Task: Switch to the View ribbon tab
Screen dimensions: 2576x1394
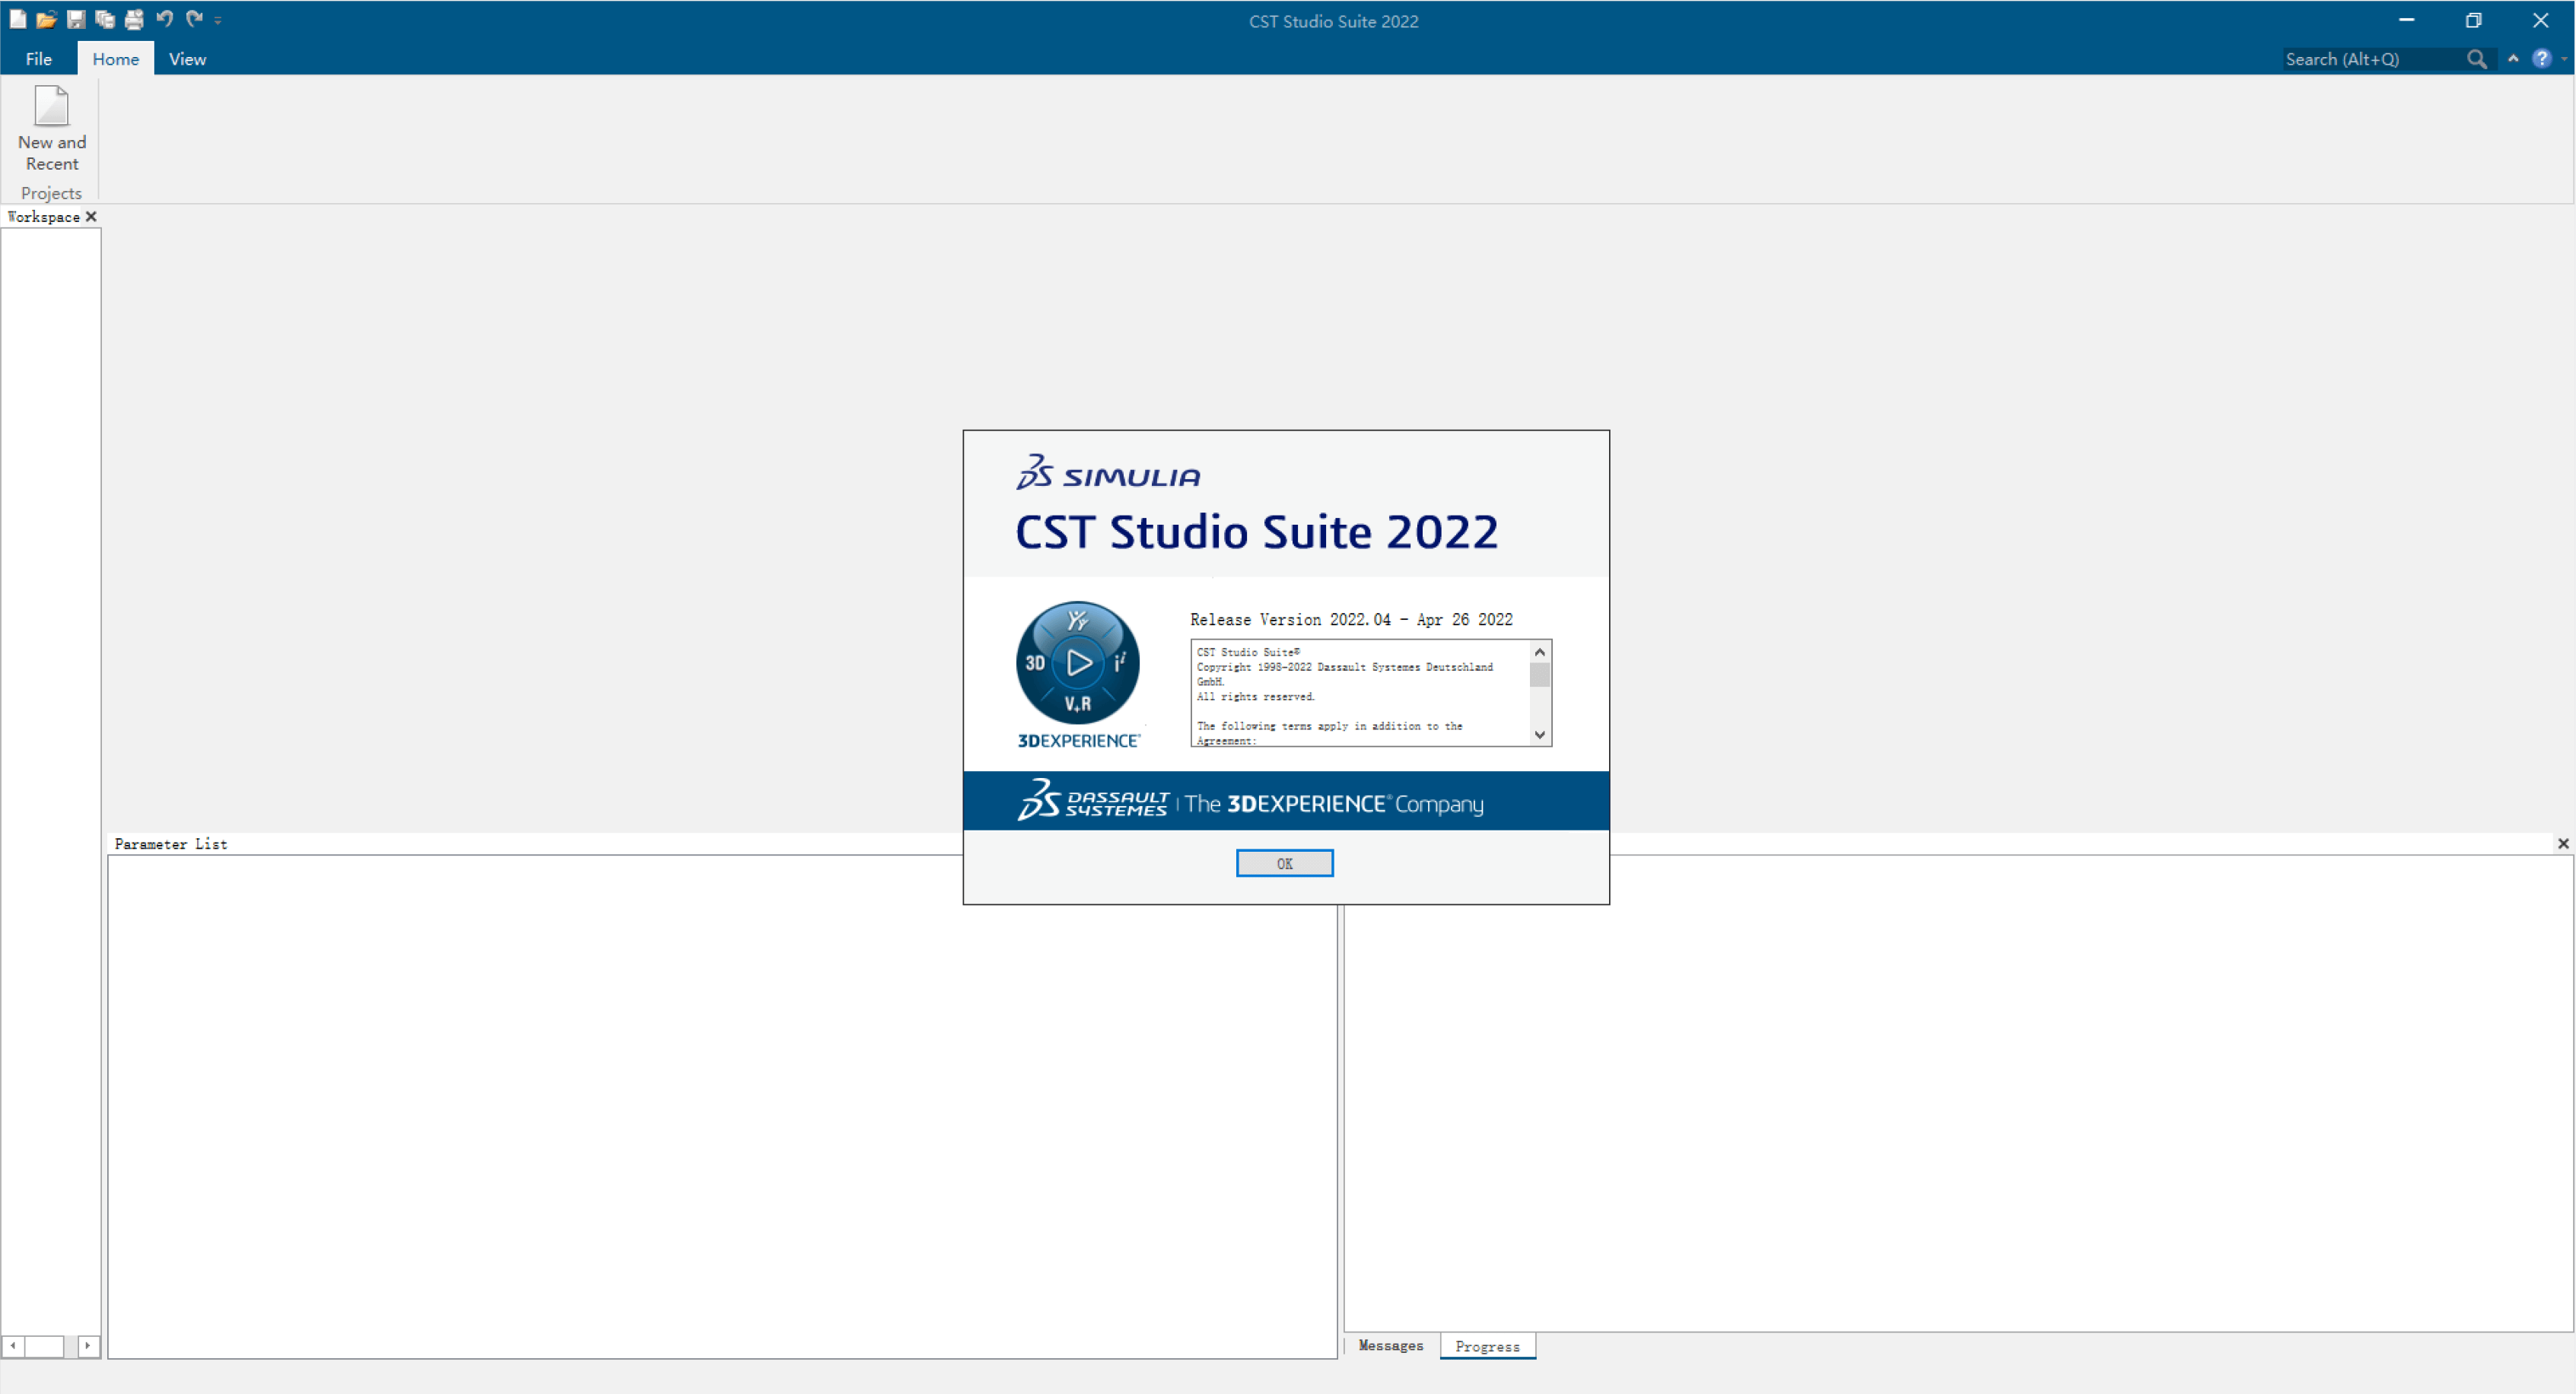Action: [187, 58]
